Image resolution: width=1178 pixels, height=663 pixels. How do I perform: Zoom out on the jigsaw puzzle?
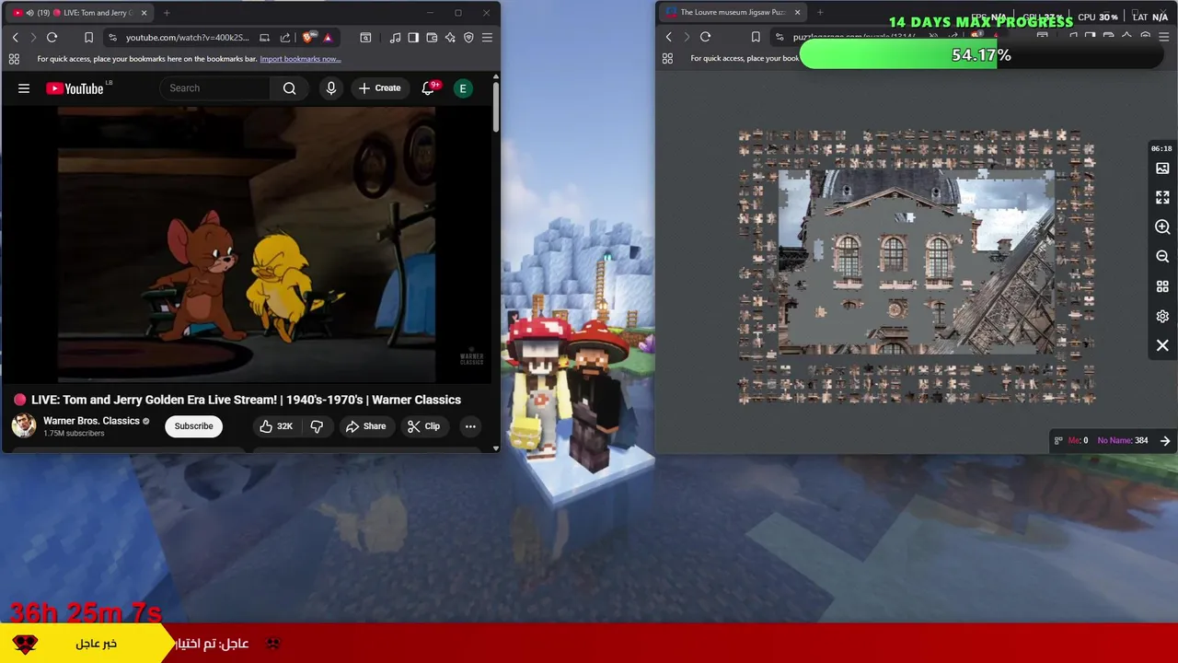(x=1162, y=257)
